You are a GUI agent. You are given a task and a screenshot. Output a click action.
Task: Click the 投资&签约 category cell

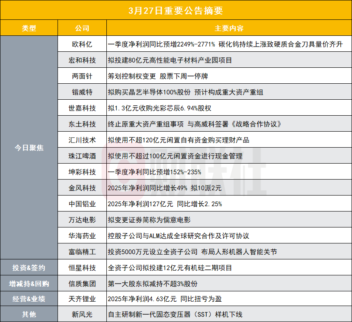tap(29, 268)
